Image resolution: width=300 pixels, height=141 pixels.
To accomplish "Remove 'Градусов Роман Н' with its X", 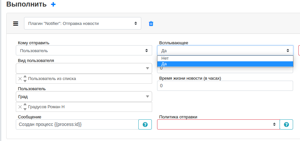I will point(20,107).
